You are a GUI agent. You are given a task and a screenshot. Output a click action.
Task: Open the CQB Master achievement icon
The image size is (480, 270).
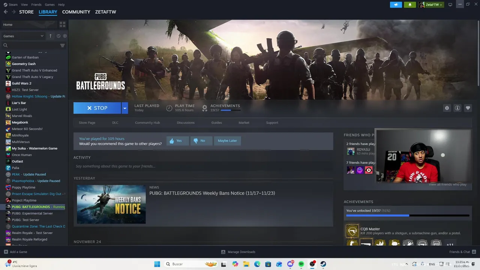(352, 231)
